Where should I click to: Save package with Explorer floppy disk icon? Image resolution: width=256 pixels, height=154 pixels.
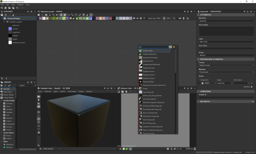pos(2,15)
